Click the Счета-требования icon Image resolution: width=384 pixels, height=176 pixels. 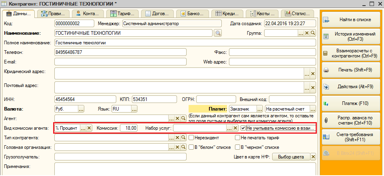(326, 137)
